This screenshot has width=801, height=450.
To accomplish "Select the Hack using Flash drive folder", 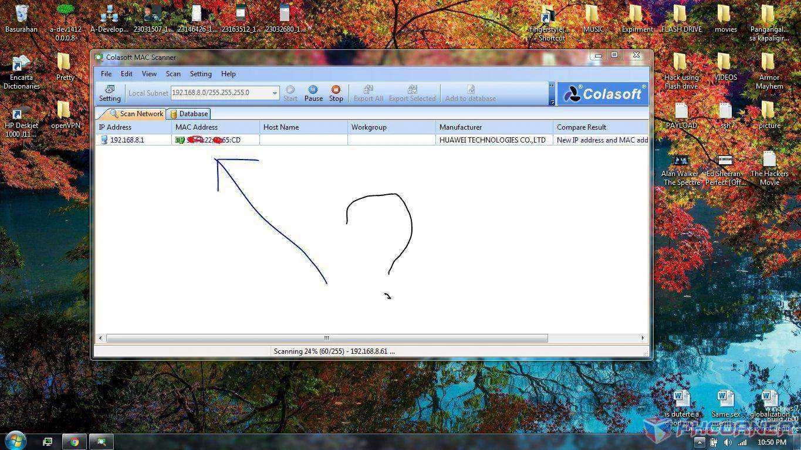I will click(681, 72).
